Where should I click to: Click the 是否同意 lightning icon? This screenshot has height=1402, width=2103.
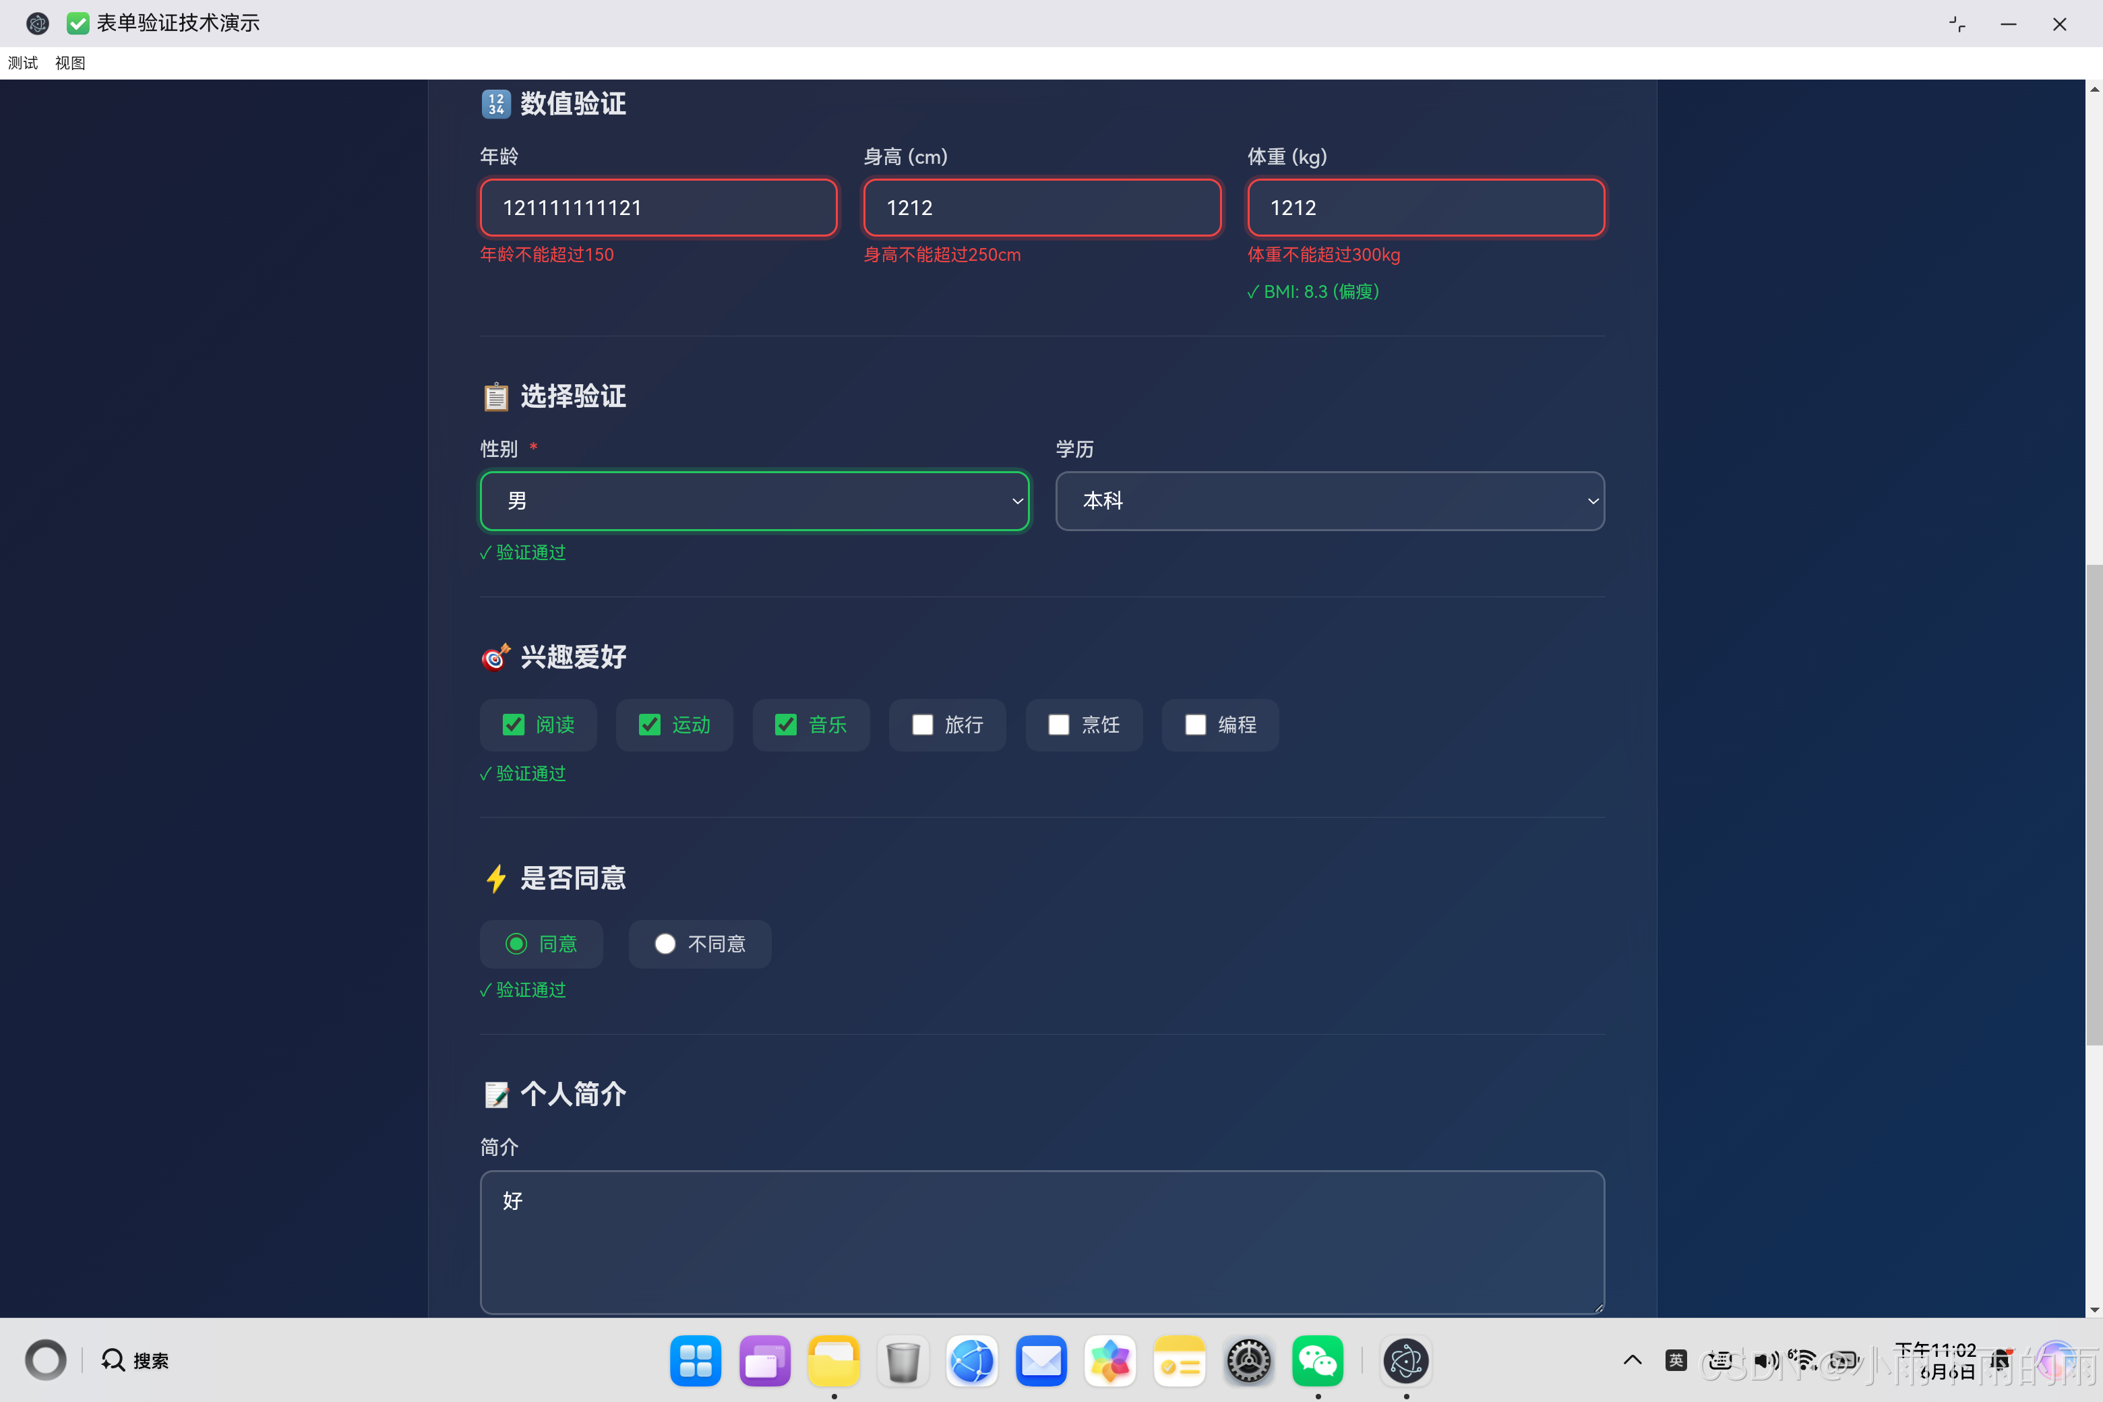(x=496, y=878)
